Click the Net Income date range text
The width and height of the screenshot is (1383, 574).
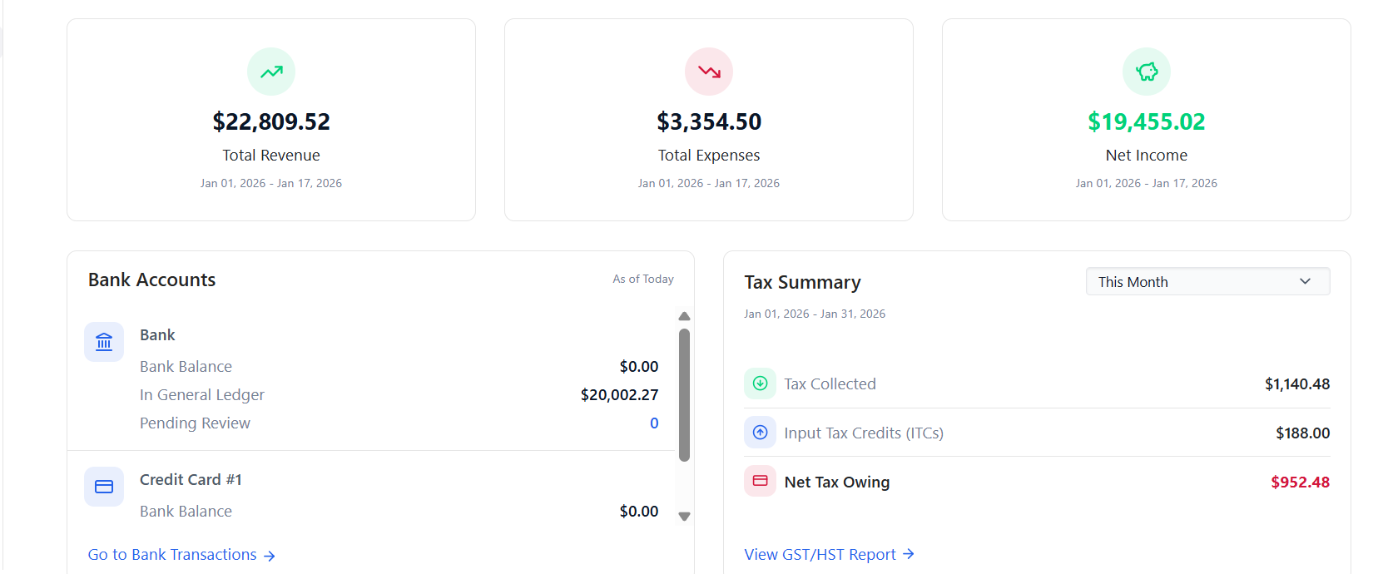tap(1147, 183)
